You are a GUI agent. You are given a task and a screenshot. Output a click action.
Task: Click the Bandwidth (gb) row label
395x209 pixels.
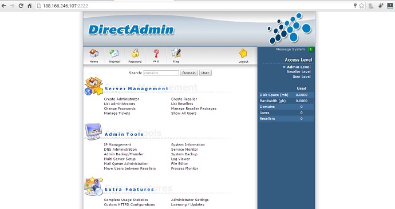tap(272, 101)
